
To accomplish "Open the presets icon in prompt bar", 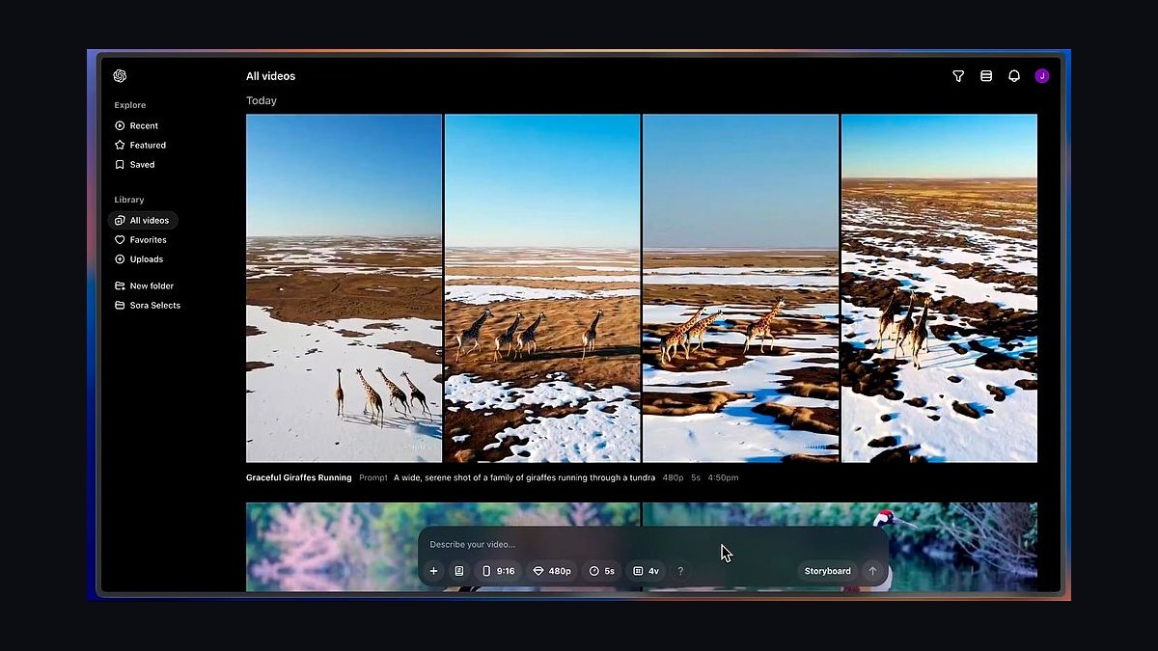I will 459,571.
